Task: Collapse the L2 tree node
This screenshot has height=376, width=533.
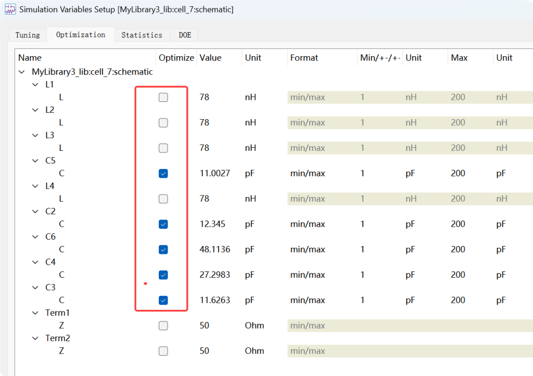Action: [x=35, y=110]
